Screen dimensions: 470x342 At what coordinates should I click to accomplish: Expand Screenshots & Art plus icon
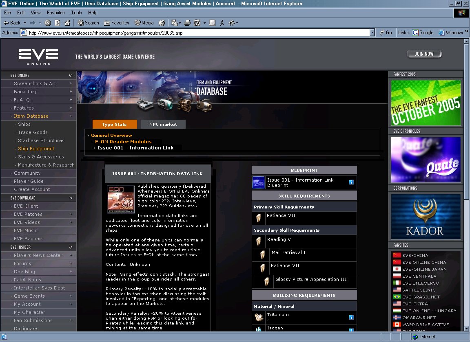click(71, 83)
